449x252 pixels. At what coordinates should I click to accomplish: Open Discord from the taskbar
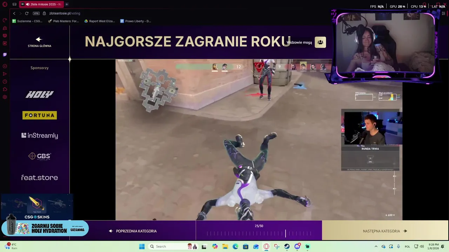(297, 246)
